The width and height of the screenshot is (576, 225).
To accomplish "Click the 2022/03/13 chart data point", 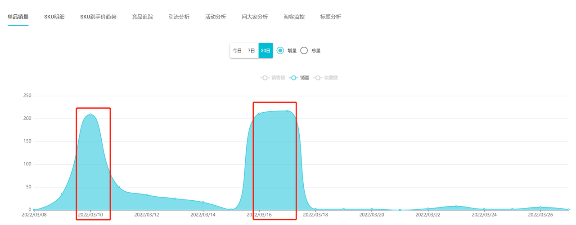I will coord(175,199).
